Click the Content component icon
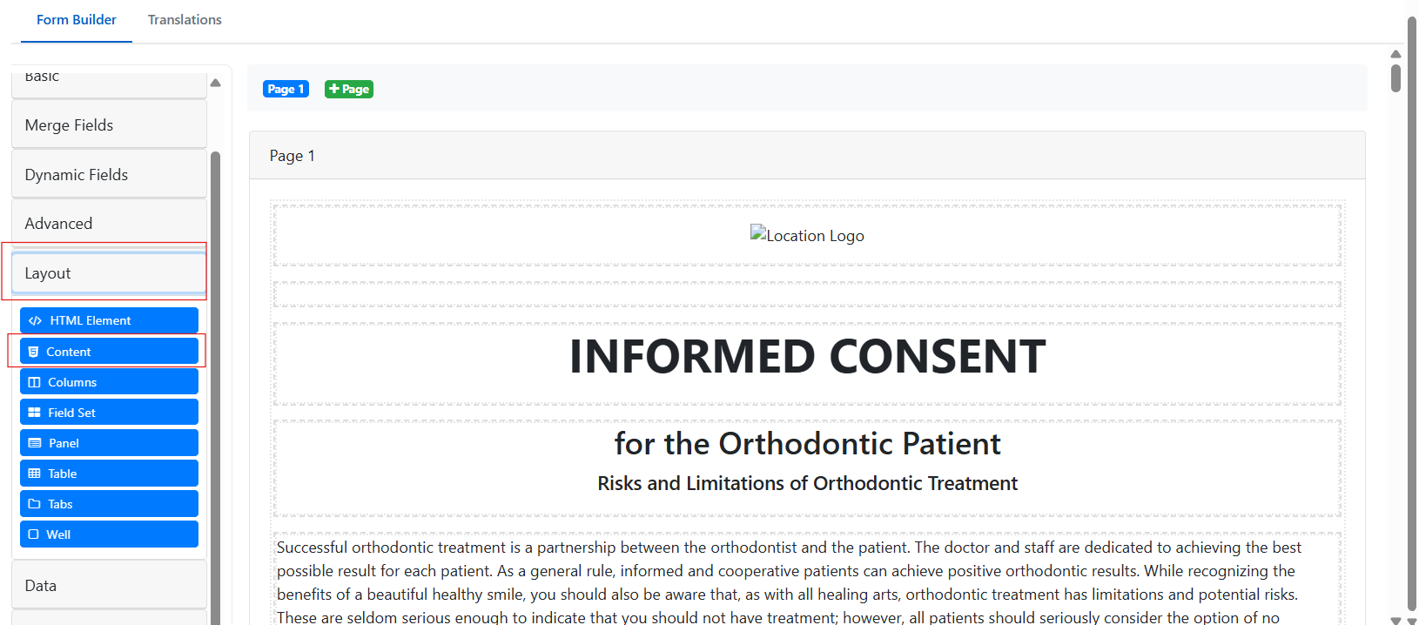1419x625 pixels. [x=33, y=352]
